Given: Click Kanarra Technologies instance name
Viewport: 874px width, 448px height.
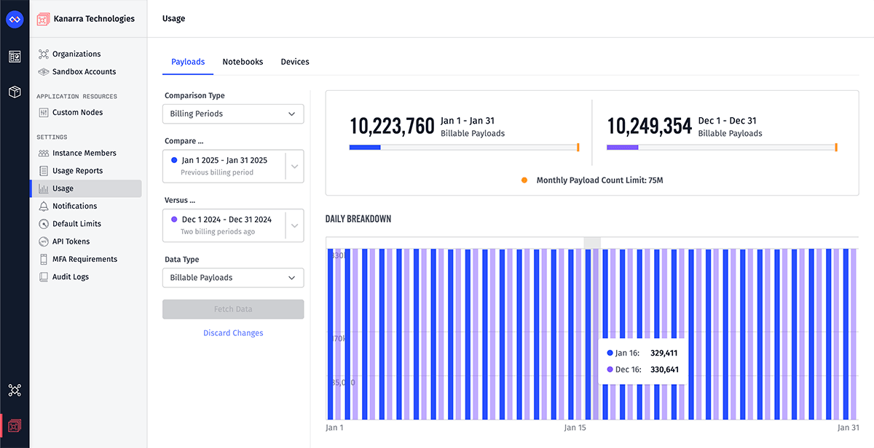Looking at the screenshot, I should [x=94, y=19].
